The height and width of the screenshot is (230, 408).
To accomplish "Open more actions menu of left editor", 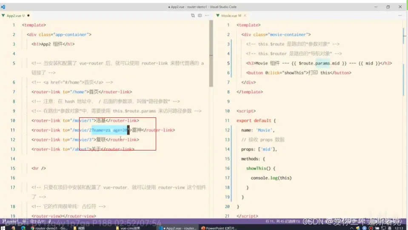I will coord(207,16).
